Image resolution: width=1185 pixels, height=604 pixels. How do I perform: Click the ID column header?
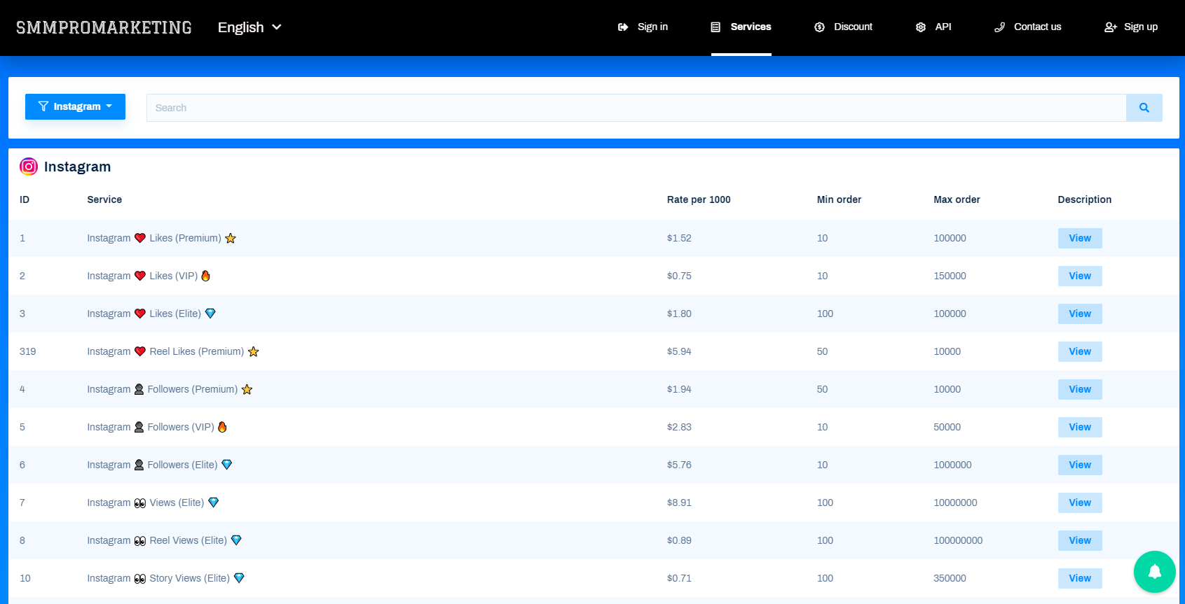click(25, 199)
